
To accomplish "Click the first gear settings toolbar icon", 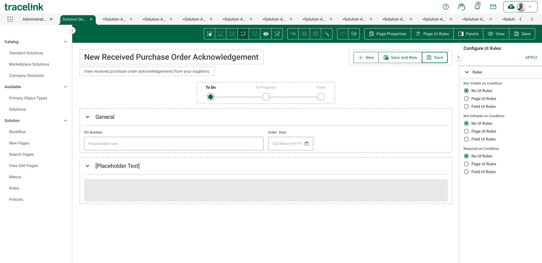I will point(304,34).
